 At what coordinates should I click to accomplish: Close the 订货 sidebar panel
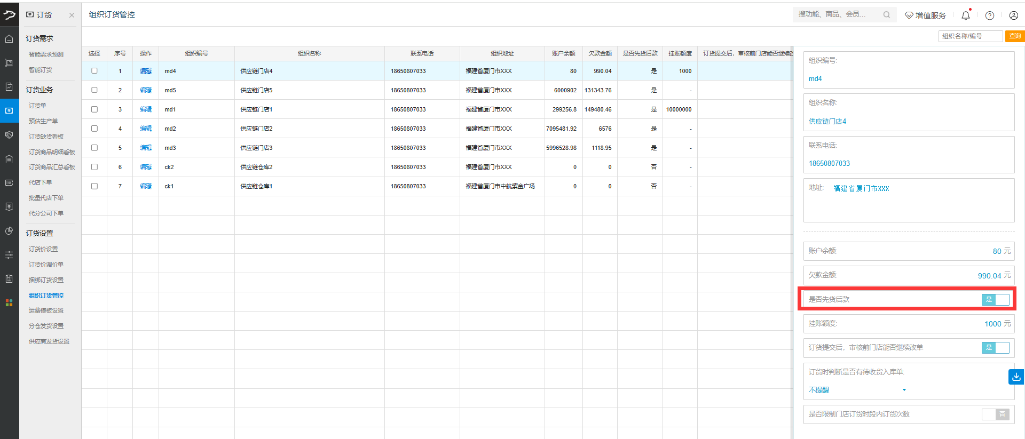(x=72, y=15)
